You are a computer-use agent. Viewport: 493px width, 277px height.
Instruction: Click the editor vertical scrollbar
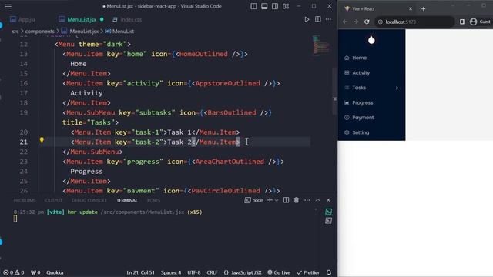[x=334, y=91]
